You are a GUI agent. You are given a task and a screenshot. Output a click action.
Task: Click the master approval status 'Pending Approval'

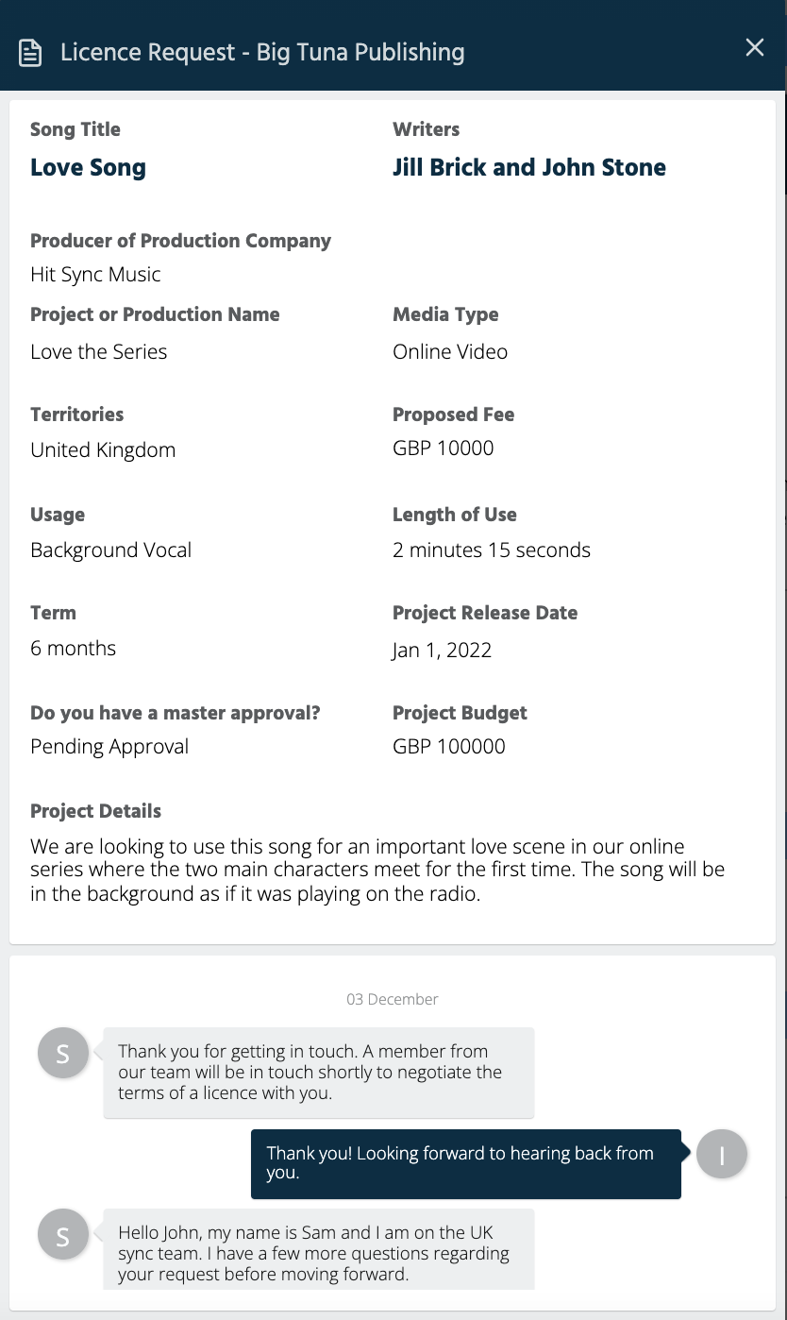109,746
